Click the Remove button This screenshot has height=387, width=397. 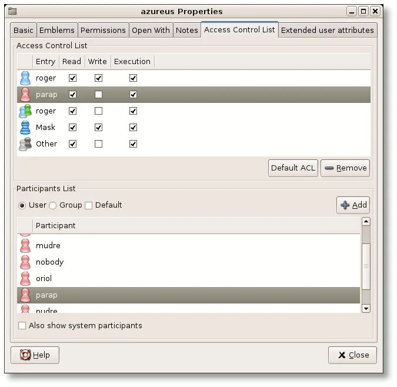(x=345, y=168)
